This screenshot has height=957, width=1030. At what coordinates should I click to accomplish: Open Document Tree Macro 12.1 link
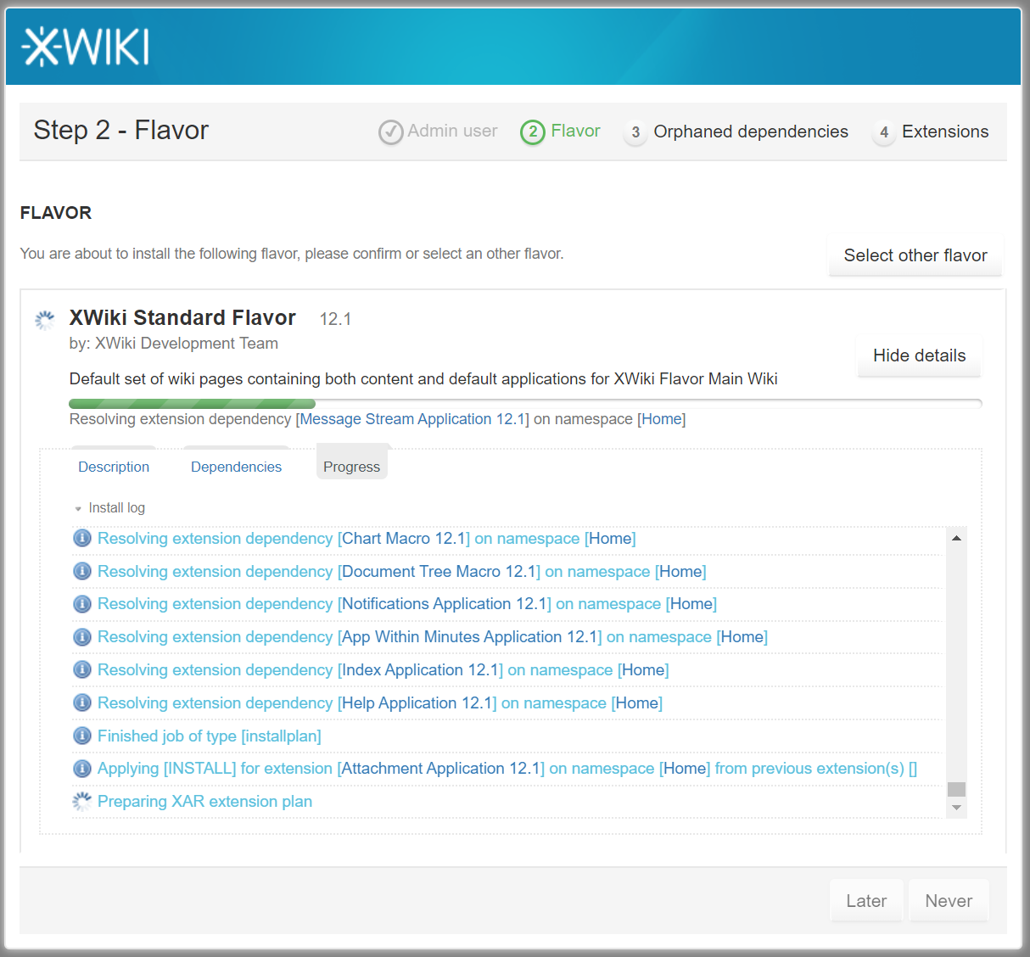439,572
